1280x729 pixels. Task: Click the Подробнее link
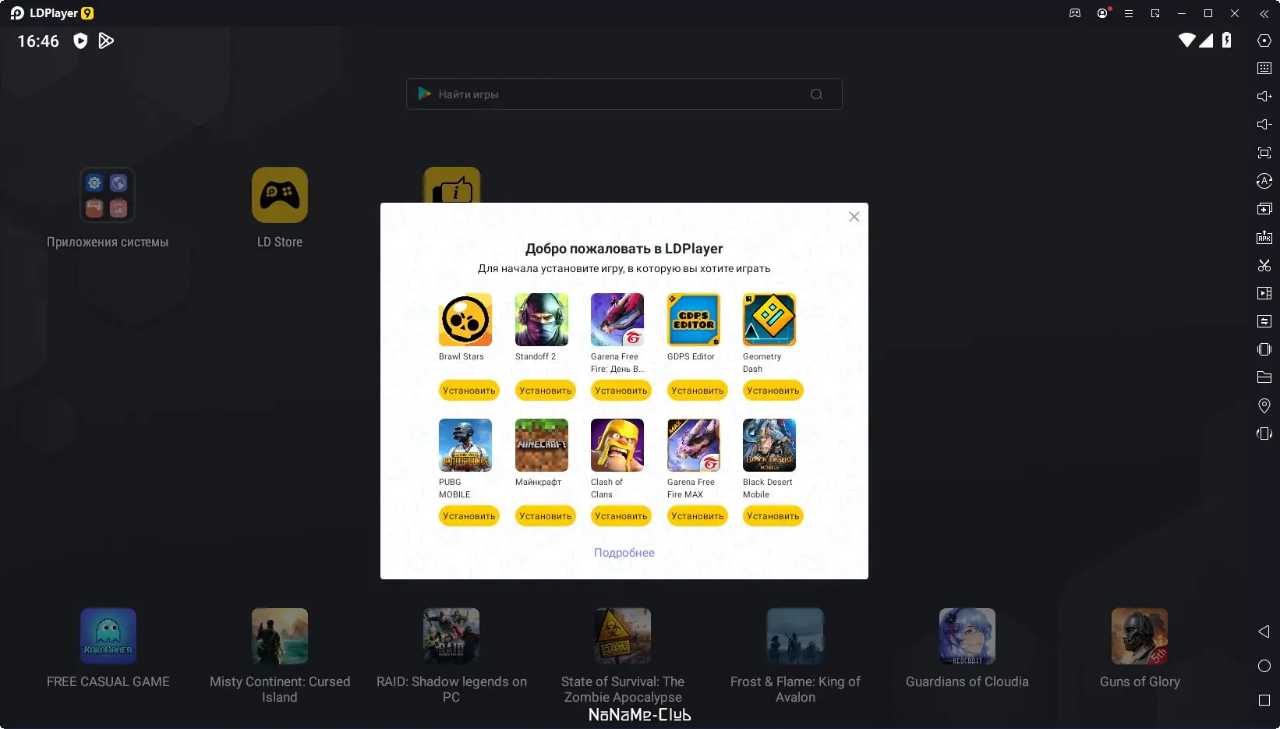[x=624, y=553]
